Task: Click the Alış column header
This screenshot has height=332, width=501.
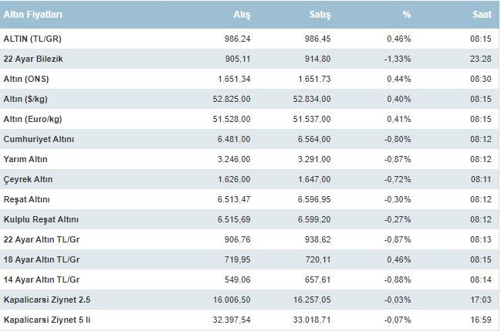Action: coord(242,15)
